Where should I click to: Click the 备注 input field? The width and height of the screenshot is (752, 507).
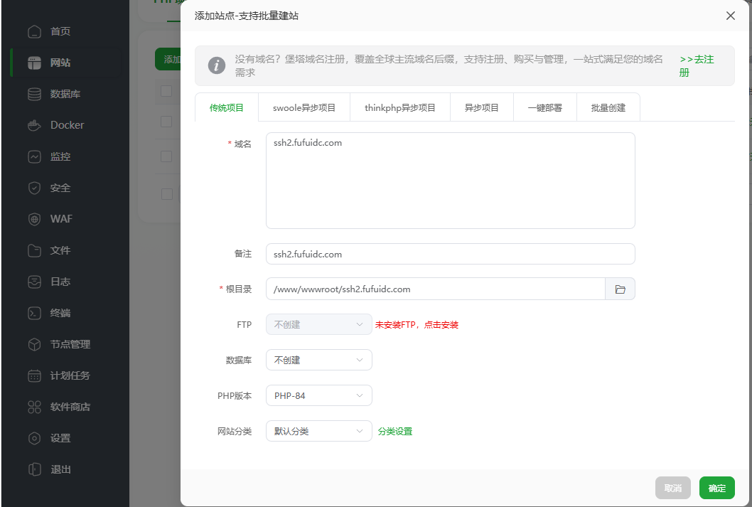(x=451, y=255)
